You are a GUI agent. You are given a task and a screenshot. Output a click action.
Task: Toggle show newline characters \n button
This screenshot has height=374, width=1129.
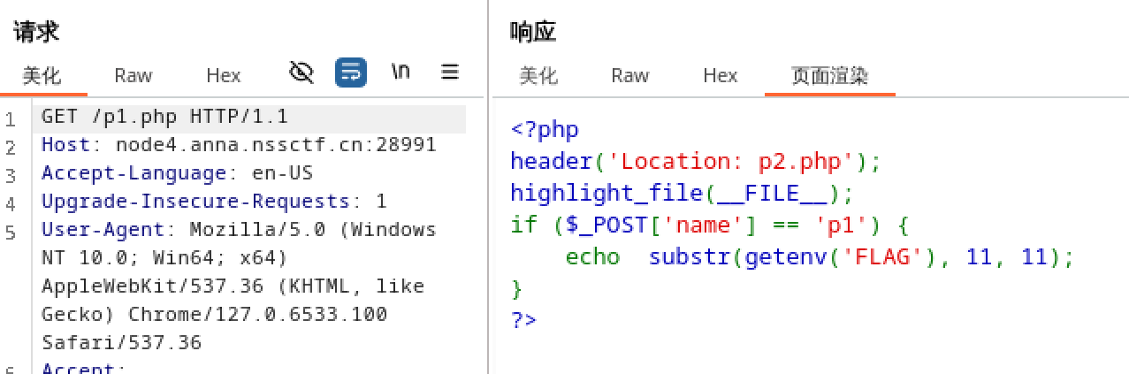tap(400, 72)
